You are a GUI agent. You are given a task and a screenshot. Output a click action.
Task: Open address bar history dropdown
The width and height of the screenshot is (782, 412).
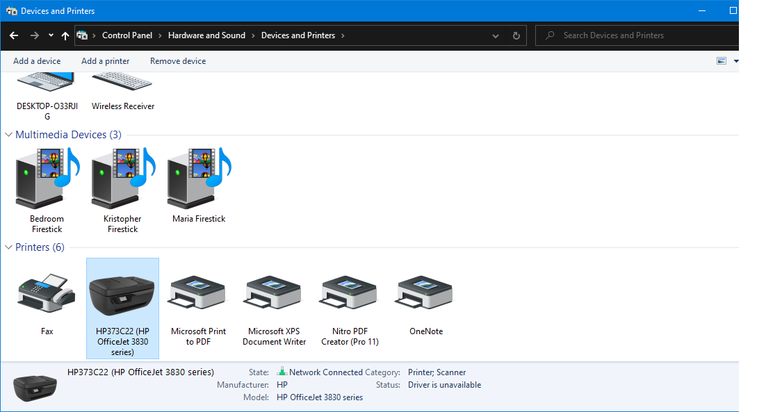tap(495, 36)
